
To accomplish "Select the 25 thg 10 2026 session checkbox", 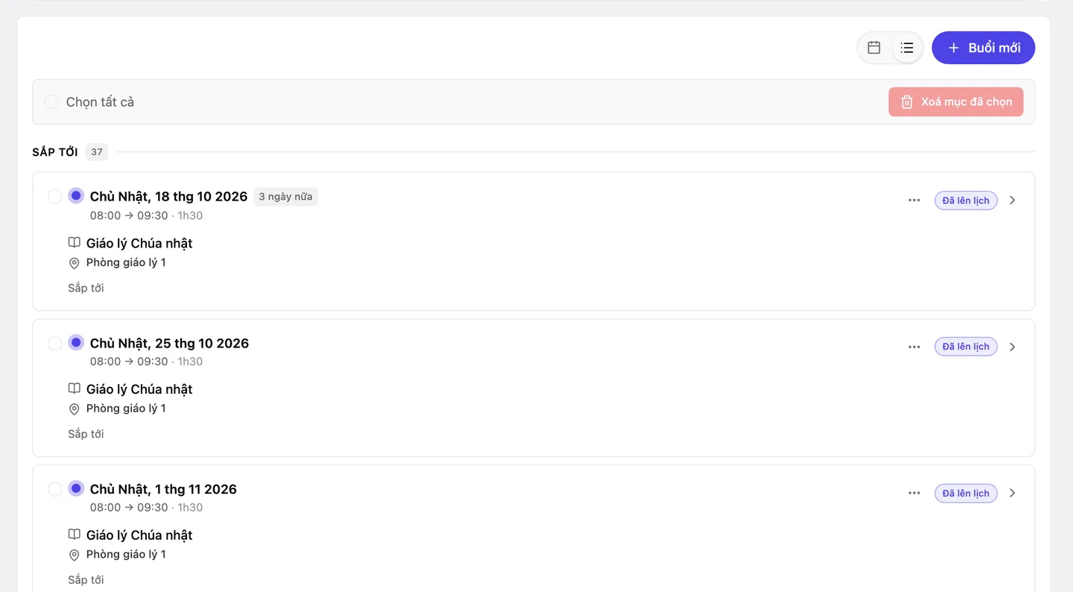I will pos(55,344).
